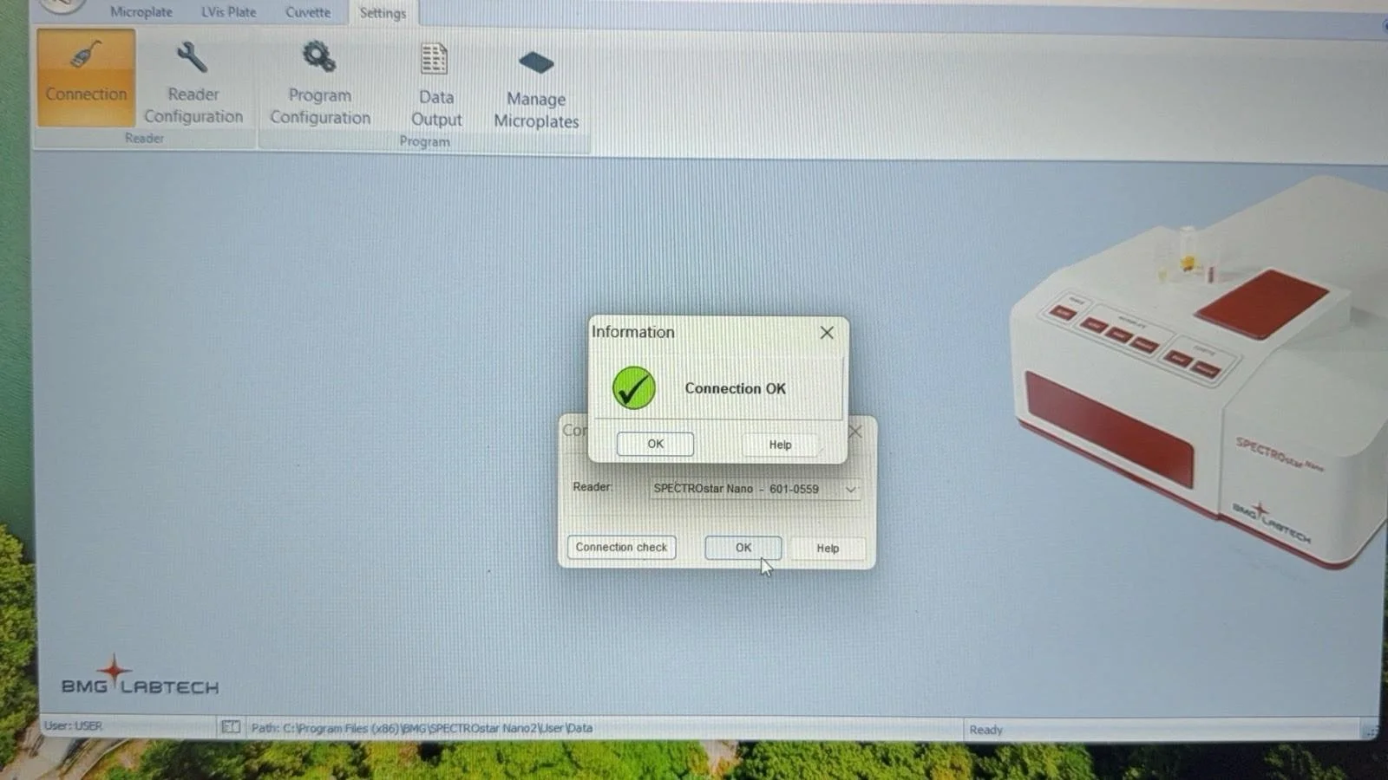Click the status bar layout icon
Viewport: 1388px width, 780px height.
coord(230,727)
